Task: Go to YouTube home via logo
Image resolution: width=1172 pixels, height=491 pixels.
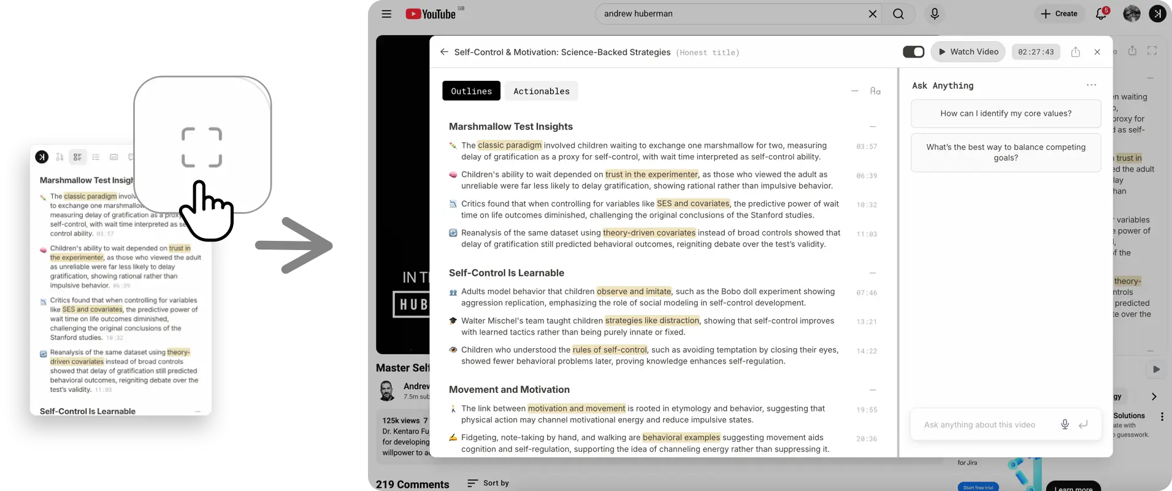Action: 431,13
